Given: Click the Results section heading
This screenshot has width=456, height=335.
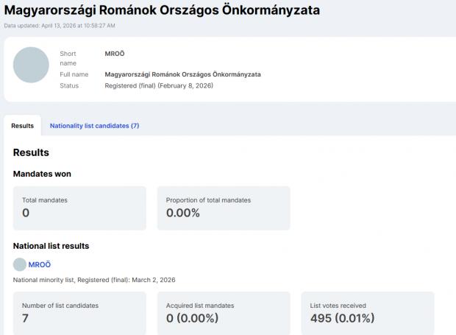Looking at the screenshot, I should coord(31,153).
